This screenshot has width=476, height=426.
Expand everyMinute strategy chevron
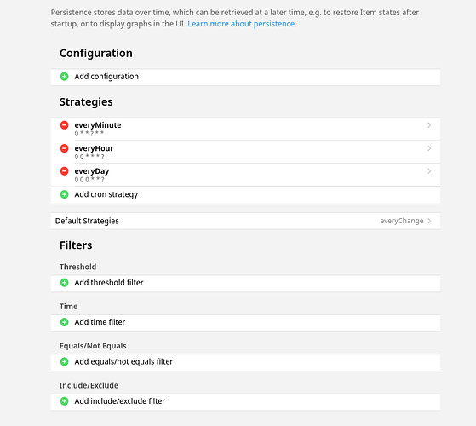(x=429, y=125)
